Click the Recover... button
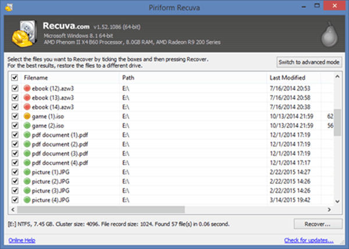The height and width of the screenshot is (249, 349). [x=318, y=224]
